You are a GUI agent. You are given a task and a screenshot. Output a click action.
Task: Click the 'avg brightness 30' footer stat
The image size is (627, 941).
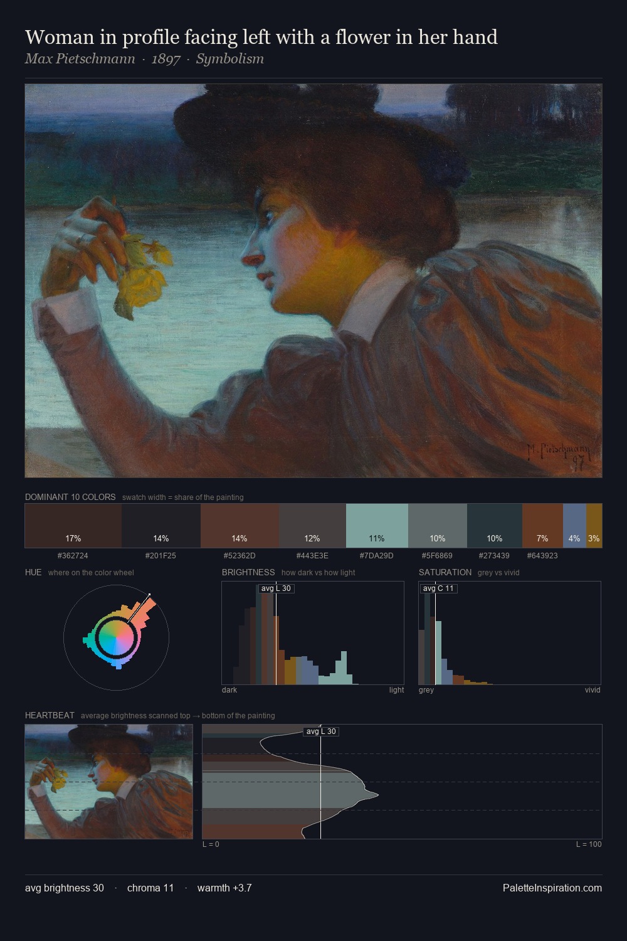click(x=65, y=888)
